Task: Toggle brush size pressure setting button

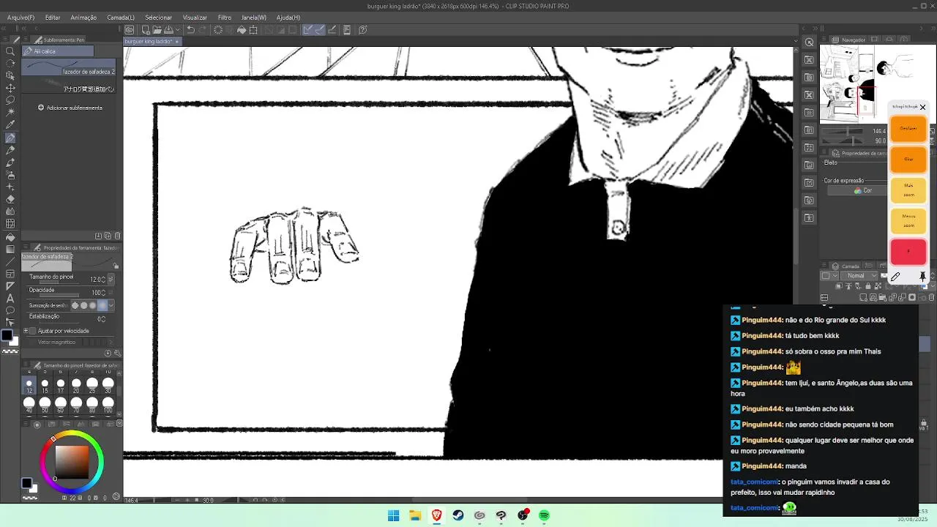Action: point(111,280)
